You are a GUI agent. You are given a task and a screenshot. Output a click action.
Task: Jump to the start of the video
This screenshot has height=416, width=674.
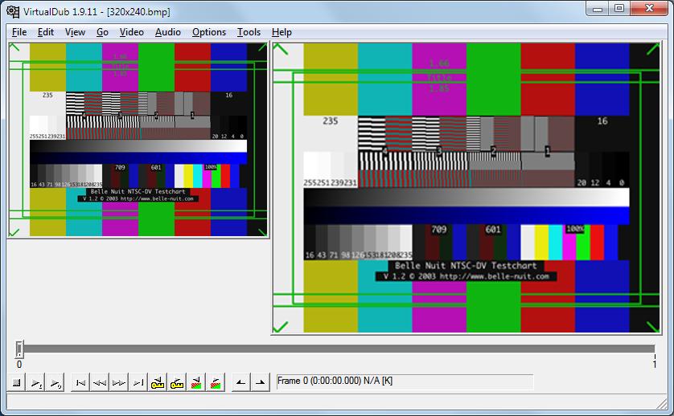tap(80, 382)
